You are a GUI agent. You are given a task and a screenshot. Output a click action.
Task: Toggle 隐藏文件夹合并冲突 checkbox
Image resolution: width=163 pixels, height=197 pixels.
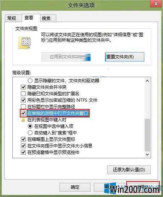pyautogui.click(x=23, y=87)
